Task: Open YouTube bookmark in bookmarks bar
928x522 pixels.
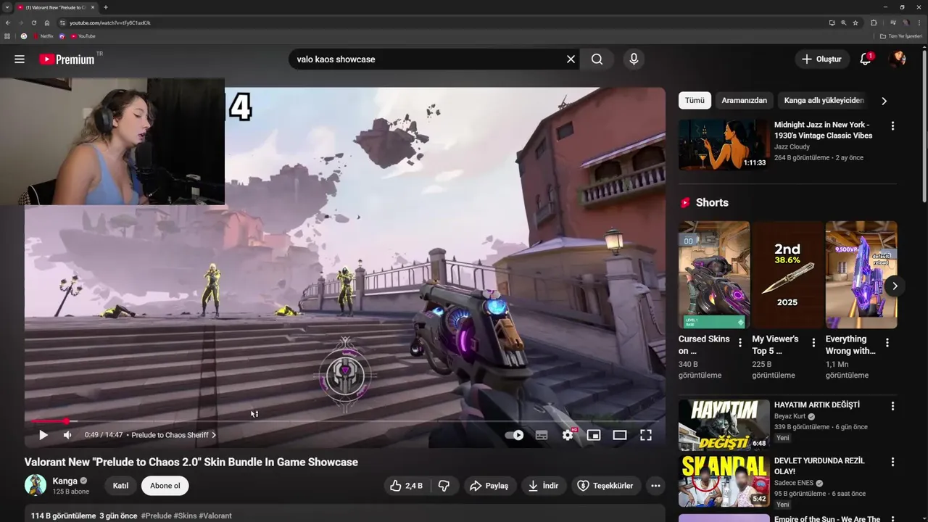Action: (x=83, y=36)
